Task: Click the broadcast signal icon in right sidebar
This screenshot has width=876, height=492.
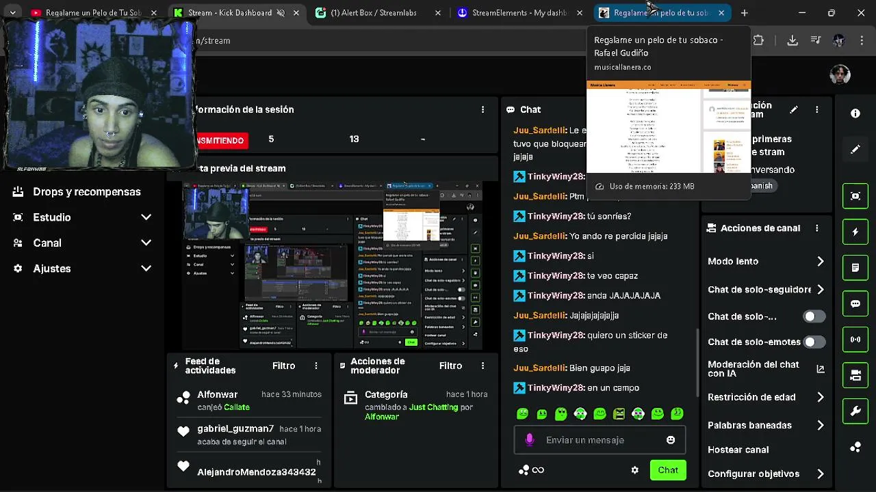Action: [x=855, y=339]
